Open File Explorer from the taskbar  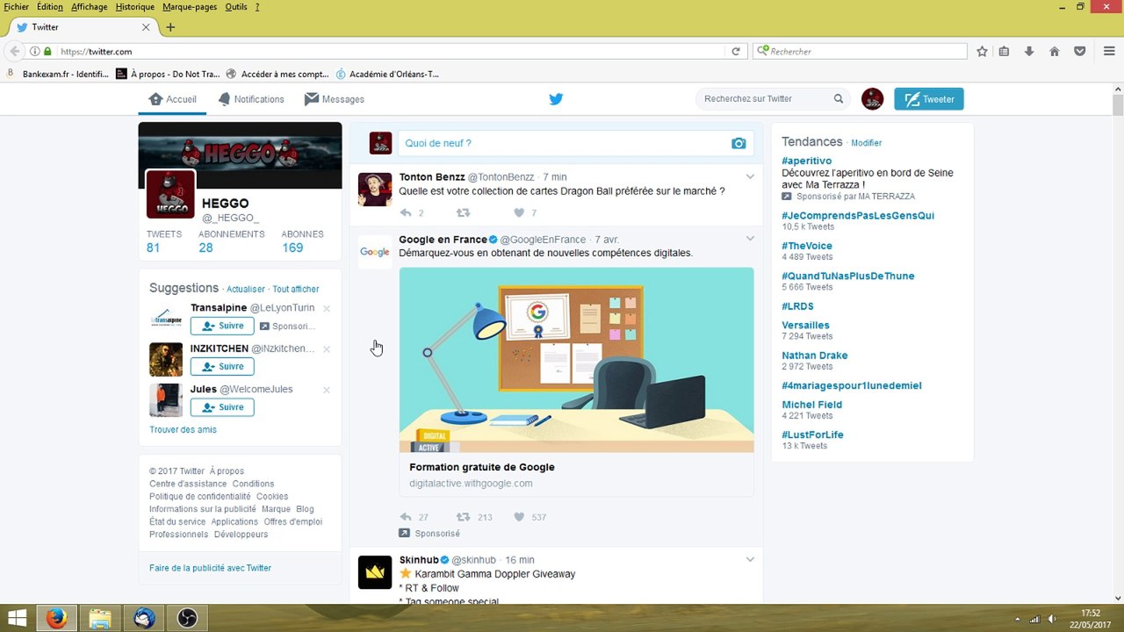coord(100,618)
